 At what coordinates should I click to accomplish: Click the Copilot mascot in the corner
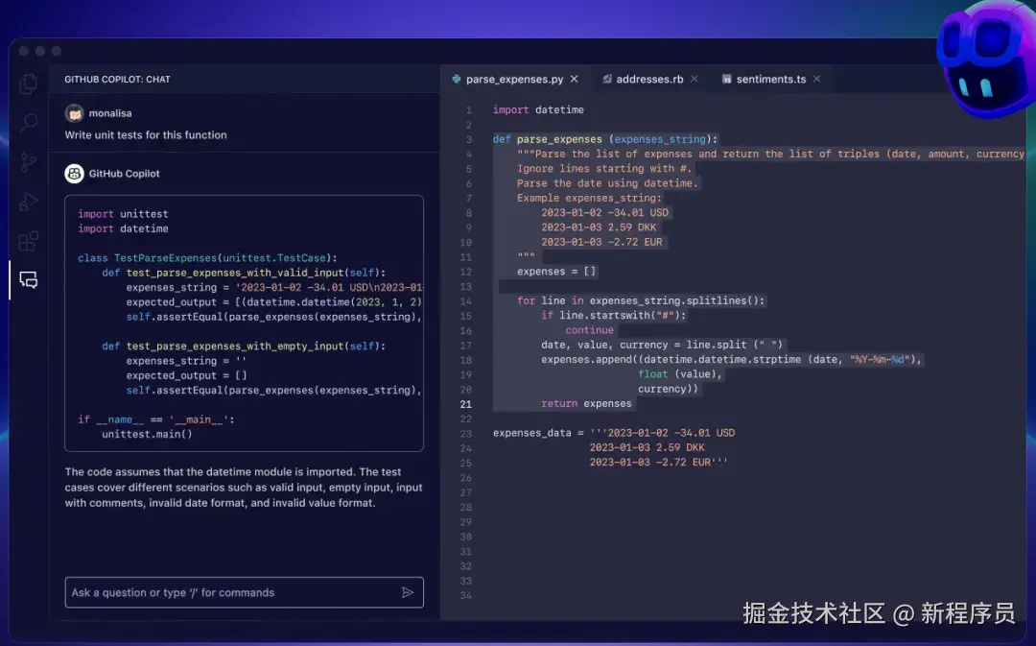(x=986, y=60)
